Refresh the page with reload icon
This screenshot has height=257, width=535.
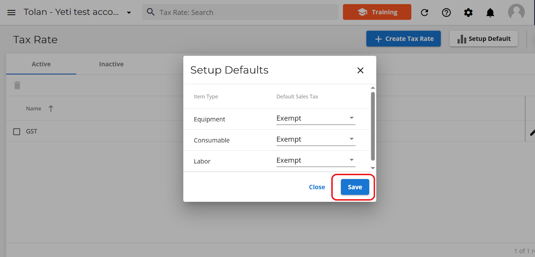click(x=424, y=13)
